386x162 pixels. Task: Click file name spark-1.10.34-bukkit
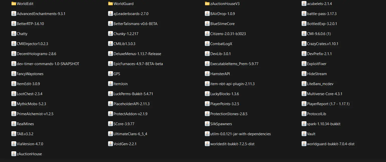324,124
